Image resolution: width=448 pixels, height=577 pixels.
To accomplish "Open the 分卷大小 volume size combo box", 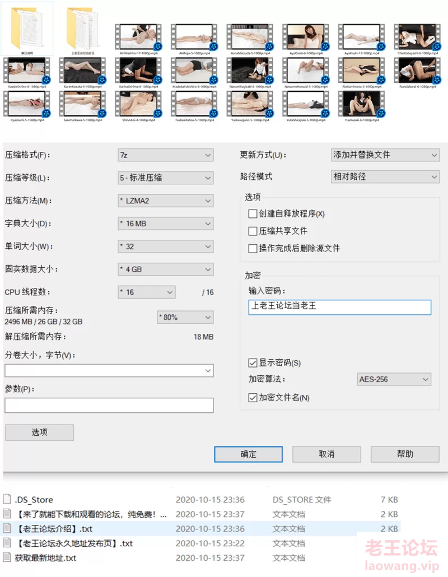I will coord(109,370).
